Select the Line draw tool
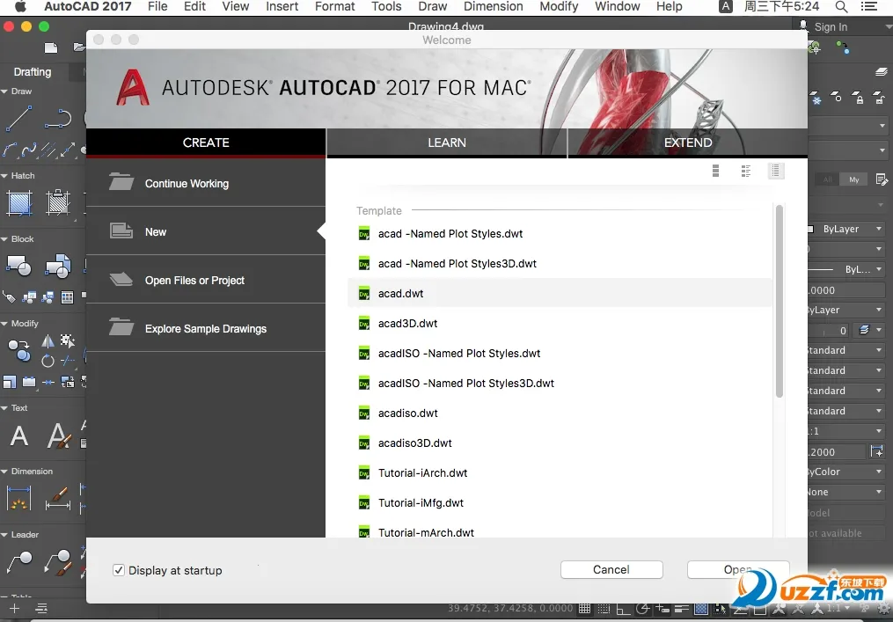 click(18, 117)
